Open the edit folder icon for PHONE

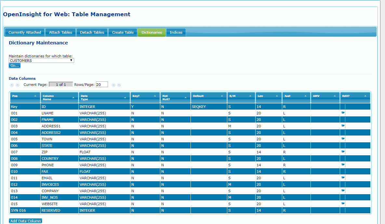pyautogui.click(x=343, y=164)
